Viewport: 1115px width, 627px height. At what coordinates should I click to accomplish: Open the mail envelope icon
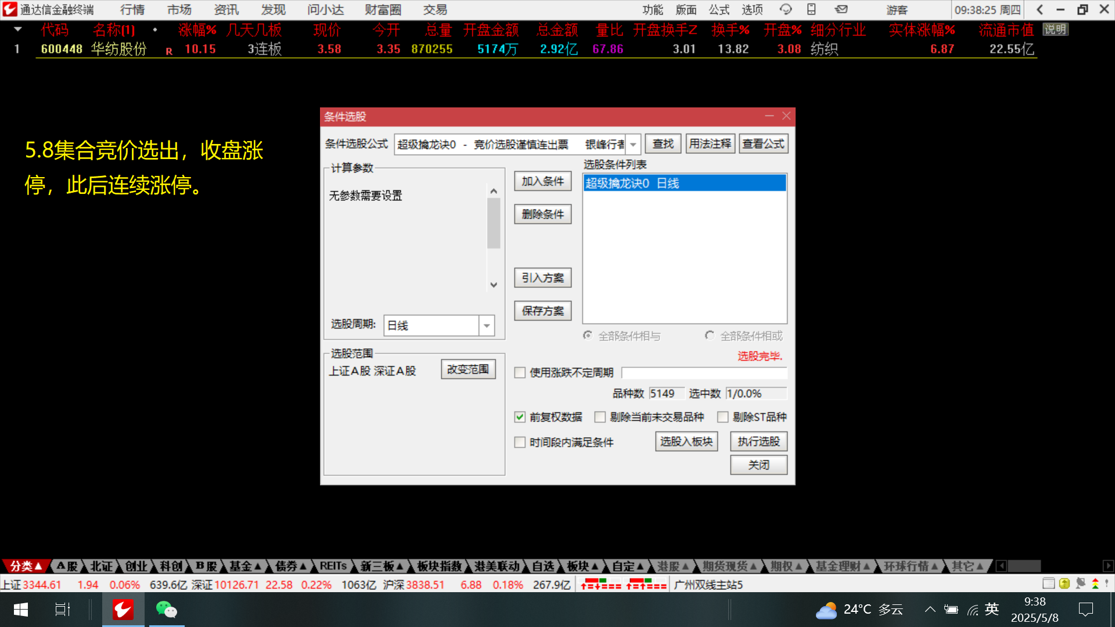click(x=841, y=9)
